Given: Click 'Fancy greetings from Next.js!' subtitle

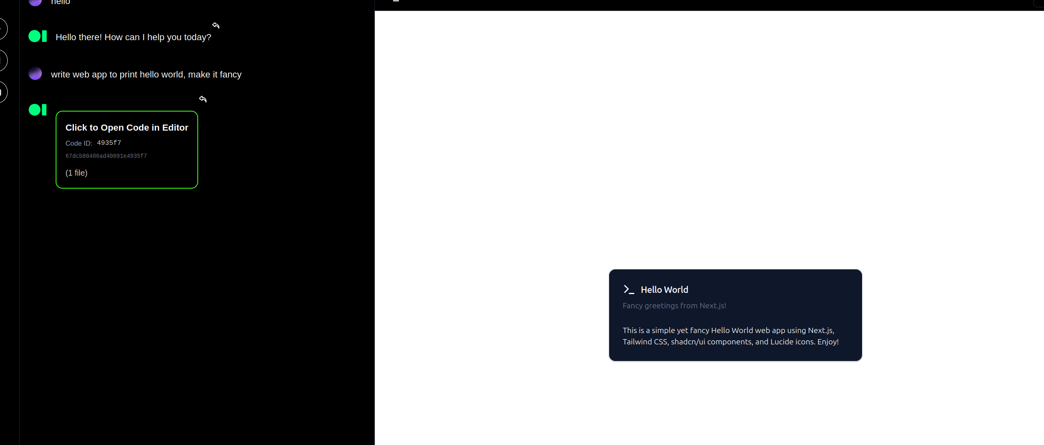Looking at the screenshot, I should 674,305.
